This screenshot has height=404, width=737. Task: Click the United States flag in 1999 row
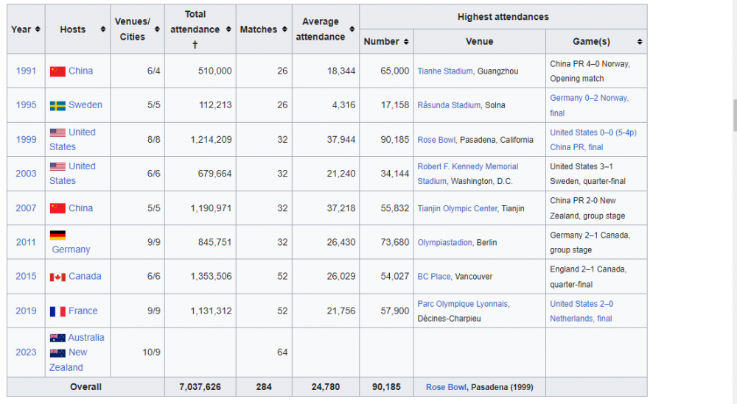coord(57,132)
